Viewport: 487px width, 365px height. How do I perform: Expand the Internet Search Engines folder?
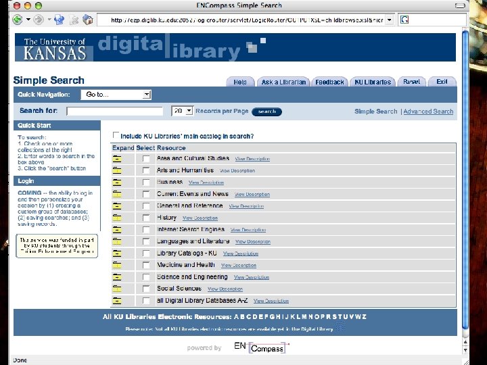click(x=117, y=230)
